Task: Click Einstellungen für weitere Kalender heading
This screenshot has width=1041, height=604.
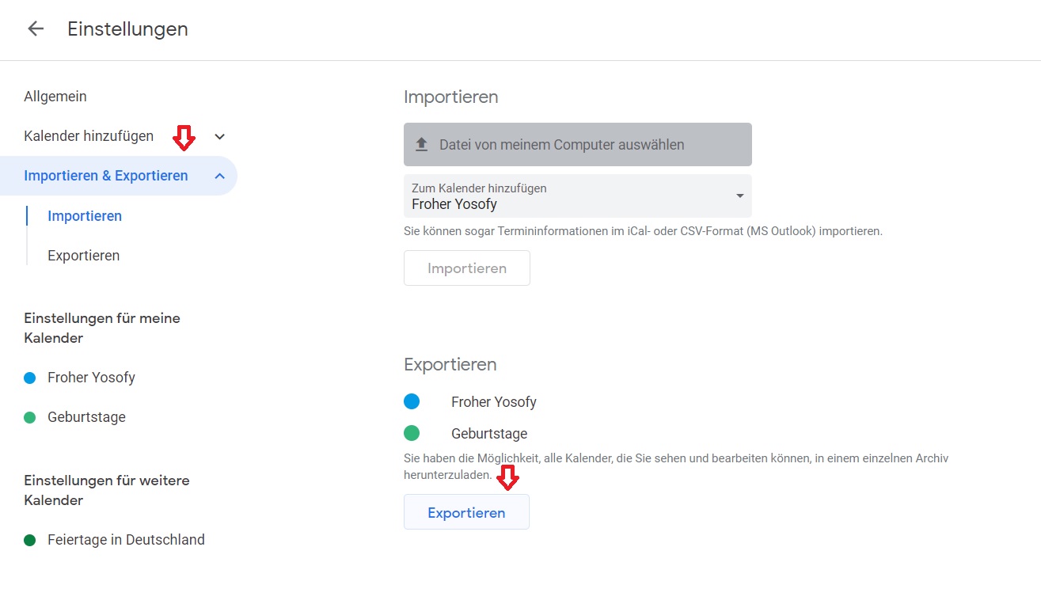Action: point(107,490)
